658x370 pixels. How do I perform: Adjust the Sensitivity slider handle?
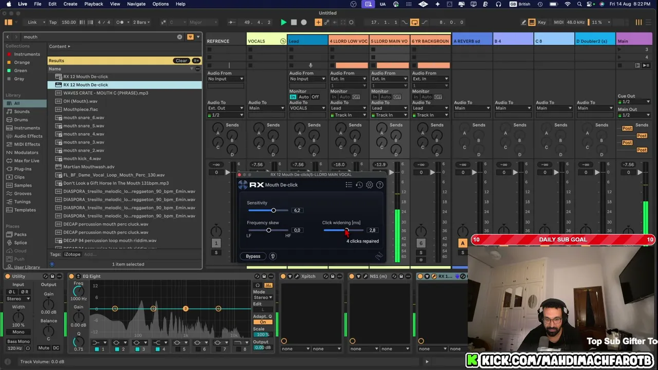[273, 210]
